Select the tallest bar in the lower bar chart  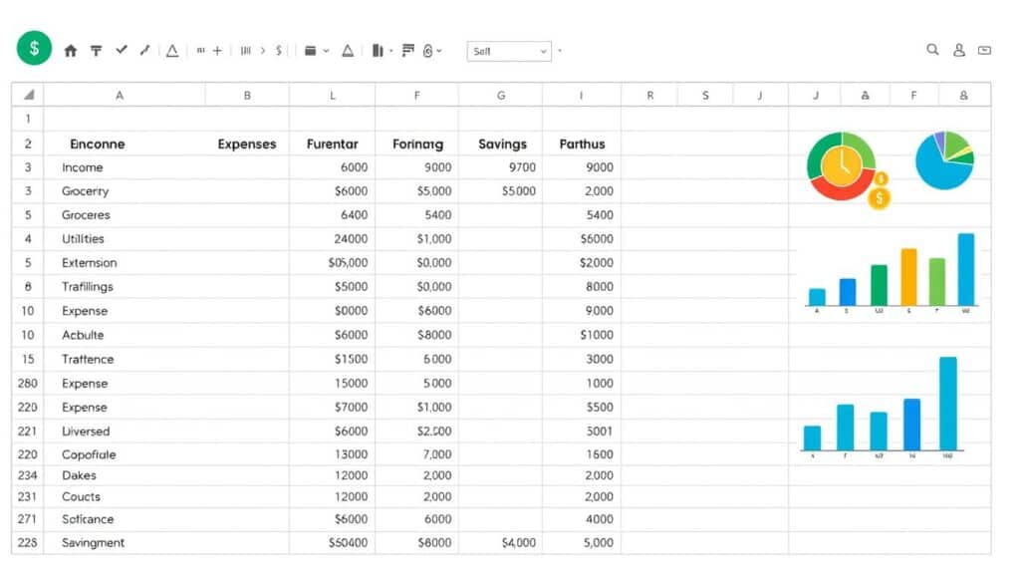click(948, 404)
